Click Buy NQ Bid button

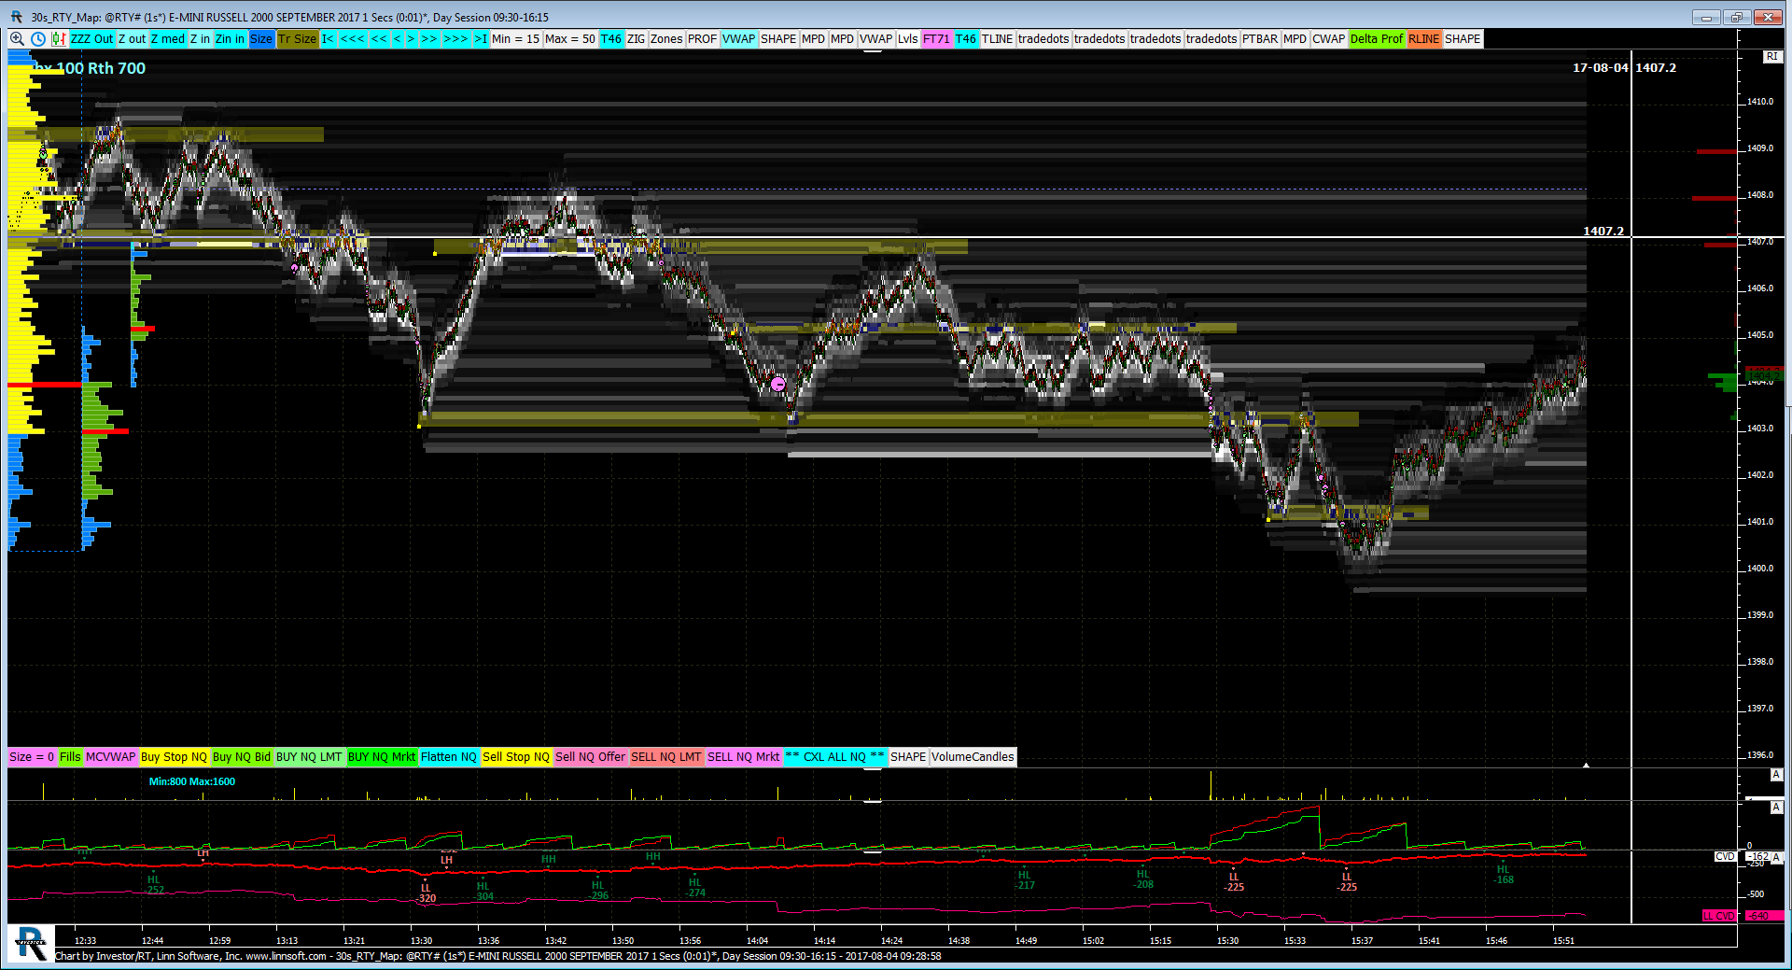pos(242,757)
